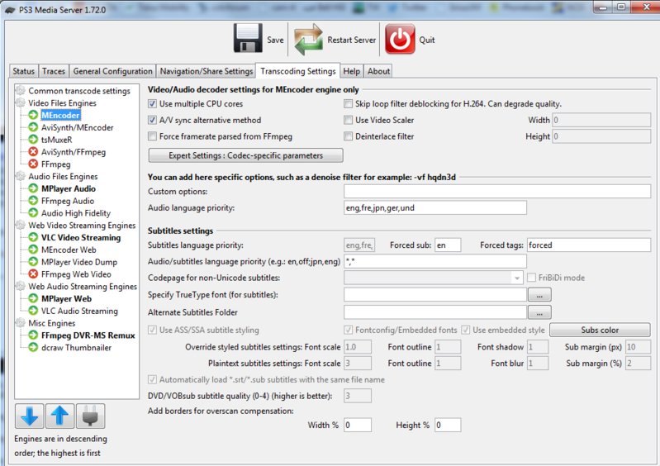Select Audio Files Engines tree node

(63, 176)
